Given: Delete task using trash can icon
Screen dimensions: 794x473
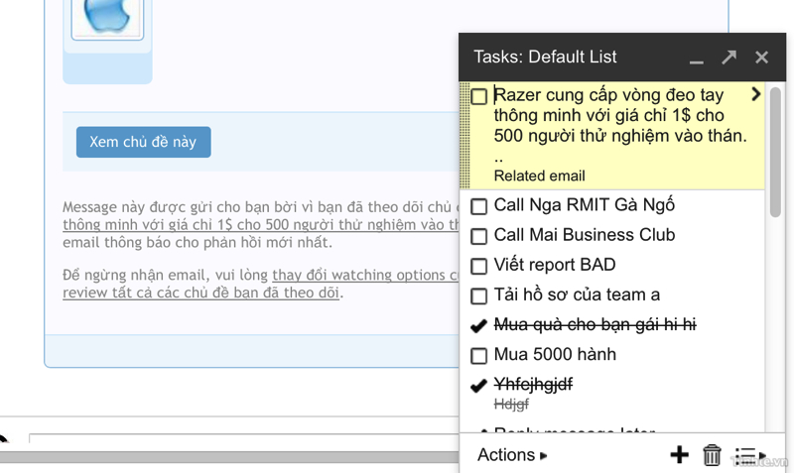Looking at the screenshot, I should 712,455.
